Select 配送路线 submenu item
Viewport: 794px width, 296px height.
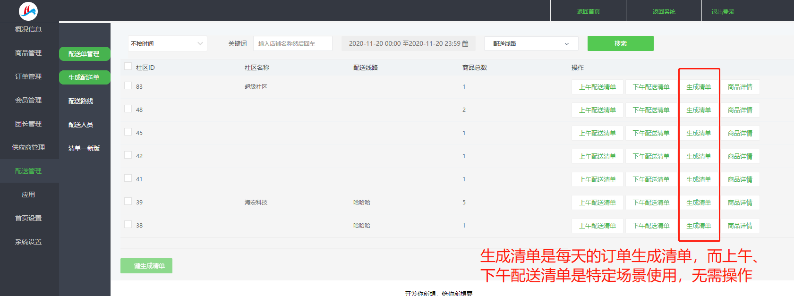click(81, 101)
